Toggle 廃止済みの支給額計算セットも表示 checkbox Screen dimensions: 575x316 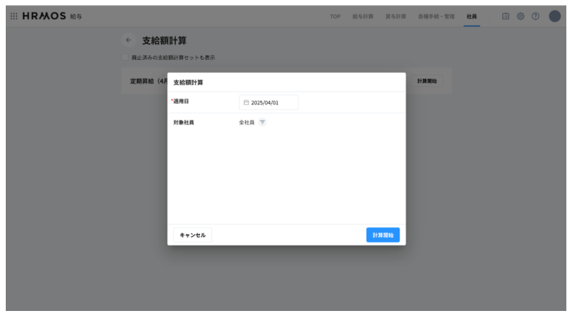126,58
